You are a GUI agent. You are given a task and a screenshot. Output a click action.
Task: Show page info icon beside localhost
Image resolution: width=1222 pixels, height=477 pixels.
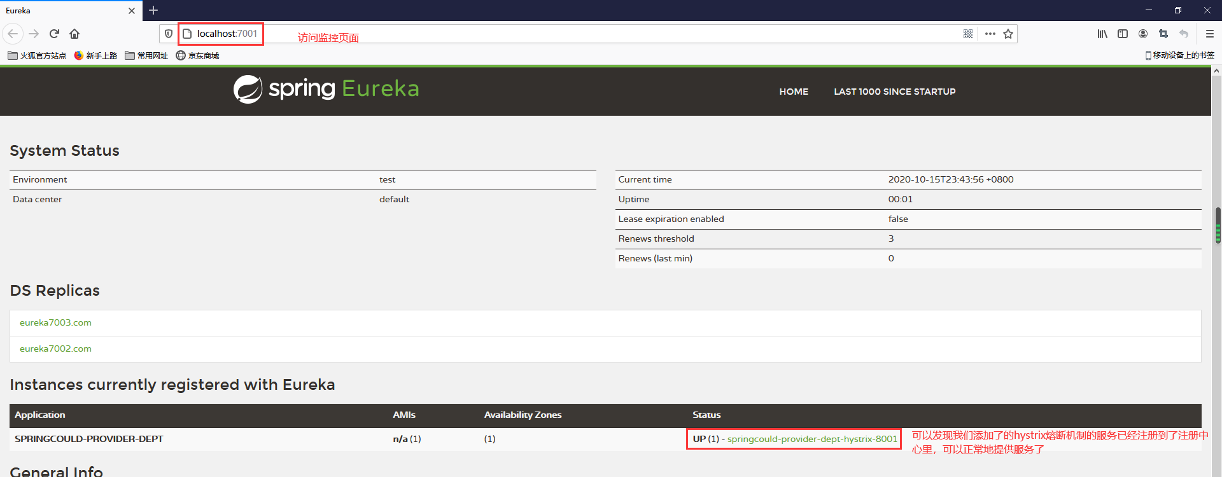tap(187, 34)
